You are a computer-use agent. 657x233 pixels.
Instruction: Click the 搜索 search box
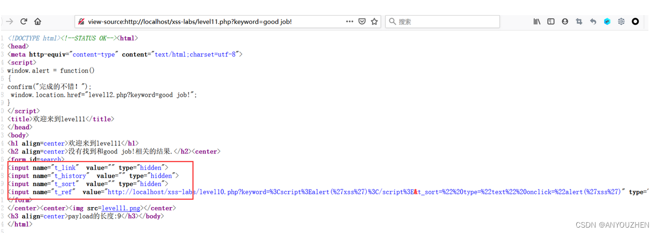pos(442,22)
